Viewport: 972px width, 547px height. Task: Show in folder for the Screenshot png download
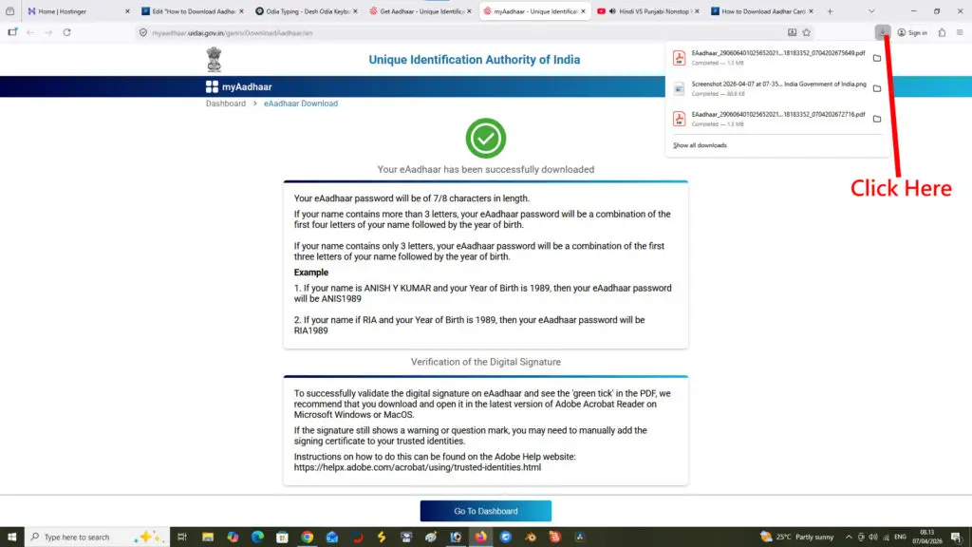pyautogui.click(x=876, y=88)
